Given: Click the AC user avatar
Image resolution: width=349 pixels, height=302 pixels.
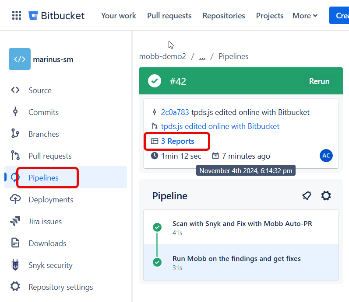Looking at the screenshot, I should [x=326, y=156].
